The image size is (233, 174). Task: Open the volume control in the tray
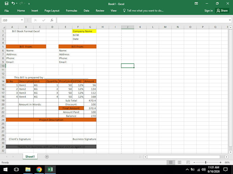click(x=204, y=170)
